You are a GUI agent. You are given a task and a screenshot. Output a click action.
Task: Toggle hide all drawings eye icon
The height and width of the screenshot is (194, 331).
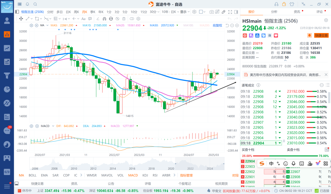tap(117, 19)
